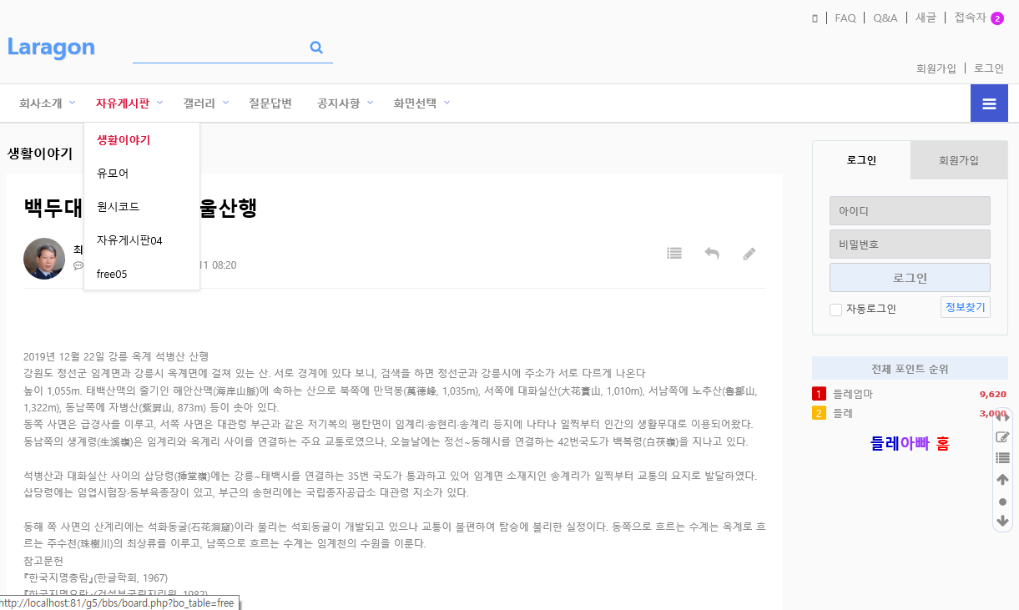This screenshot has height=610, width=1019.
Task: Open the blue hamburger menu button
Action: tap(989, 103)
